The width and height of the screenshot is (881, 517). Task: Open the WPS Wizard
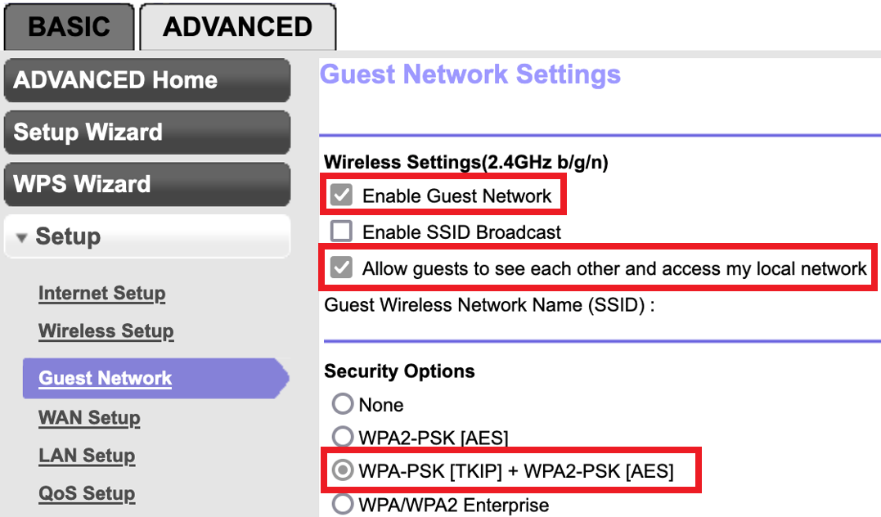(x=147, y=183)
